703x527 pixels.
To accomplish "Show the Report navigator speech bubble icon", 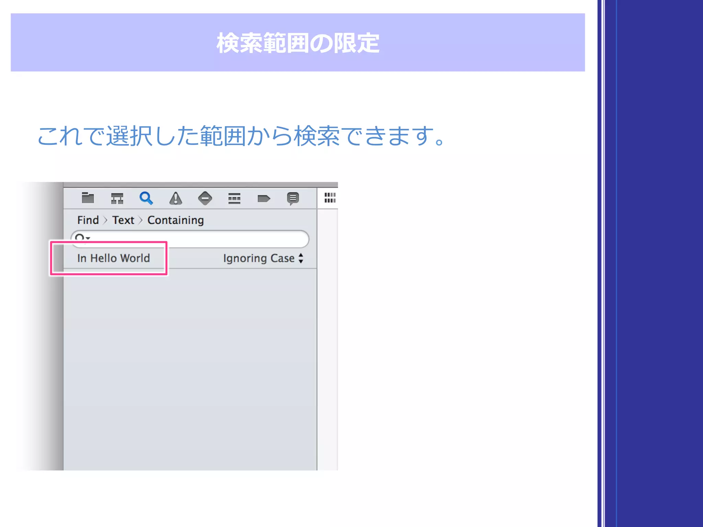I will point(293,198).
